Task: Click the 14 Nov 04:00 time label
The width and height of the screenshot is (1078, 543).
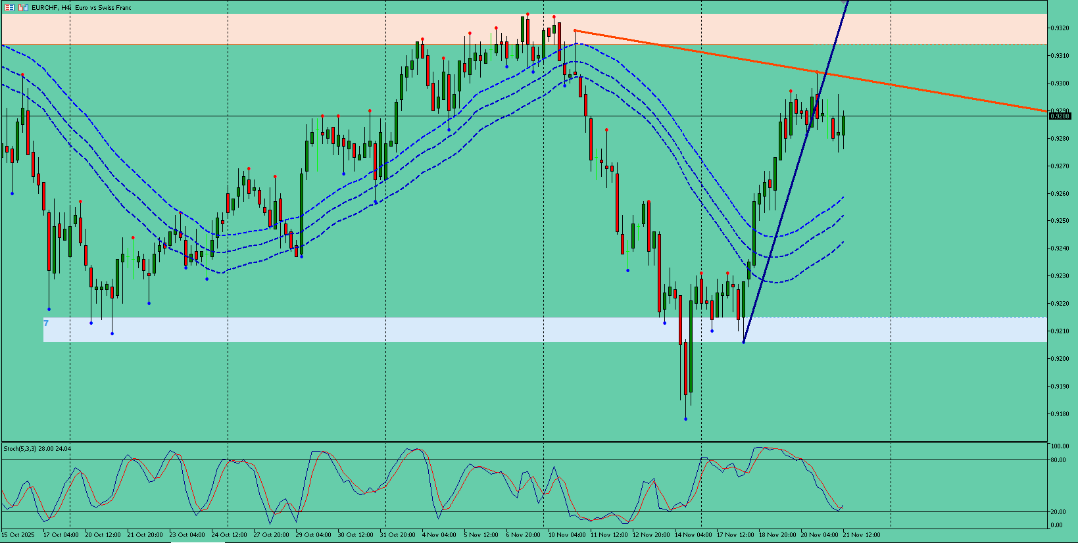Action: (x=693, y=535)
